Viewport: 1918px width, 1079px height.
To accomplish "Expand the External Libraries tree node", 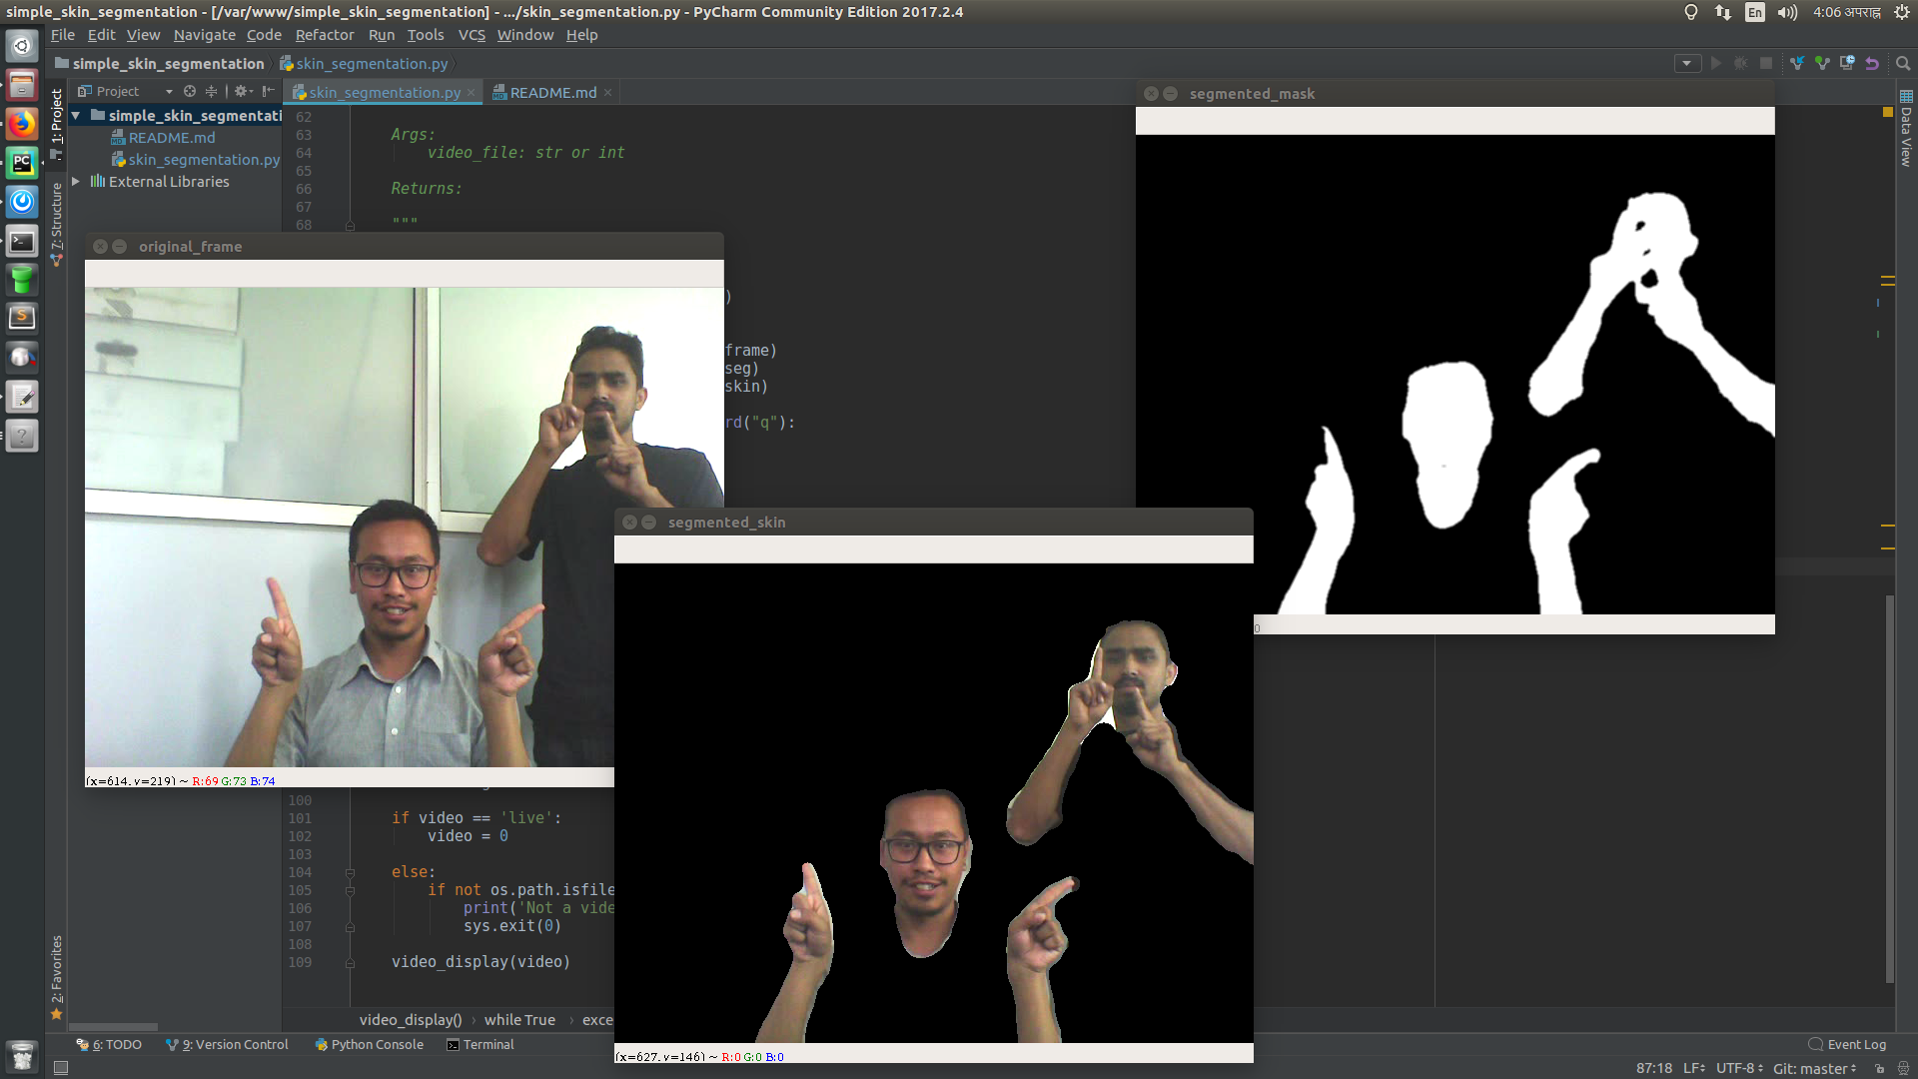I will [76, 182].
